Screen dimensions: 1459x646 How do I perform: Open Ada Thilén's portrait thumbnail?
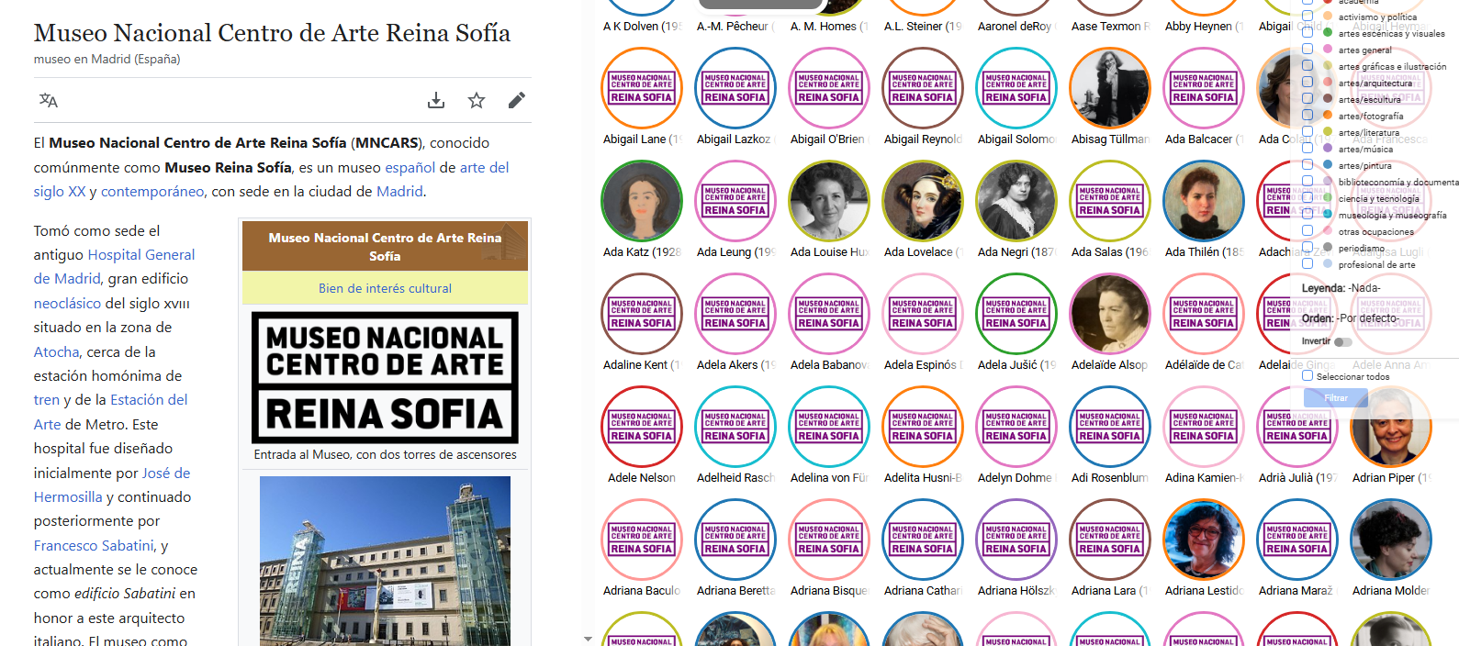1204,201
